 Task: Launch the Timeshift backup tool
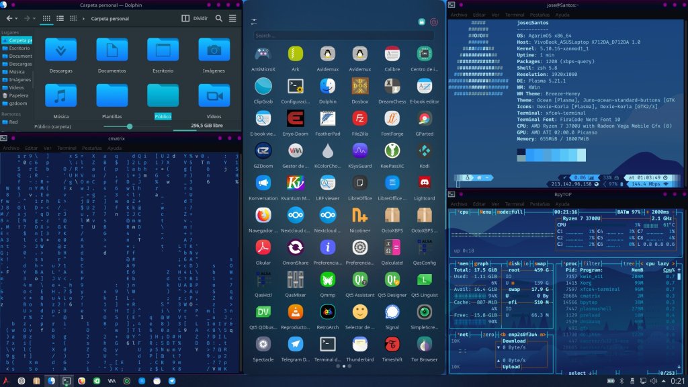(x=392, y=344)
